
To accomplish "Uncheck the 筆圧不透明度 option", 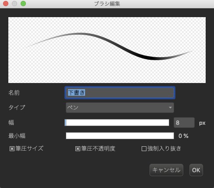I will 78,148.
